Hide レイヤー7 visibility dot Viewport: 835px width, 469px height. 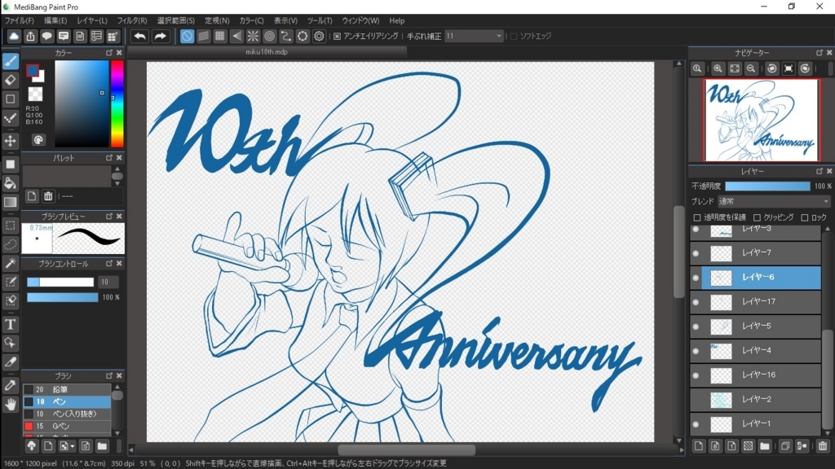(696, 253)
